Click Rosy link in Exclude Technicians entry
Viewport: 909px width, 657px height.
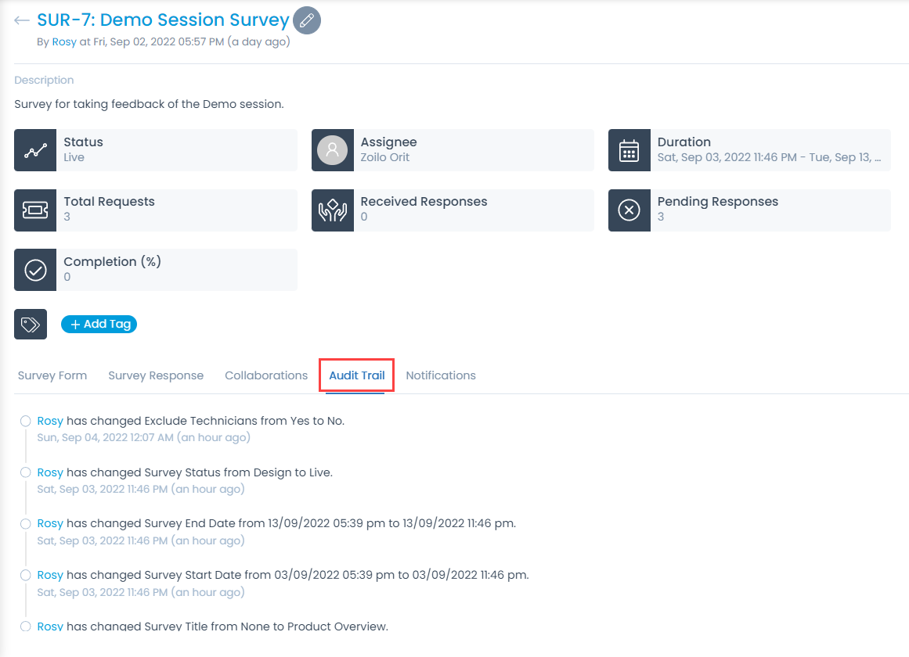pos(50,421)
